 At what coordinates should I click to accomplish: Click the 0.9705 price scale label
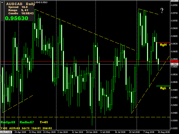[x=174, y=21]
